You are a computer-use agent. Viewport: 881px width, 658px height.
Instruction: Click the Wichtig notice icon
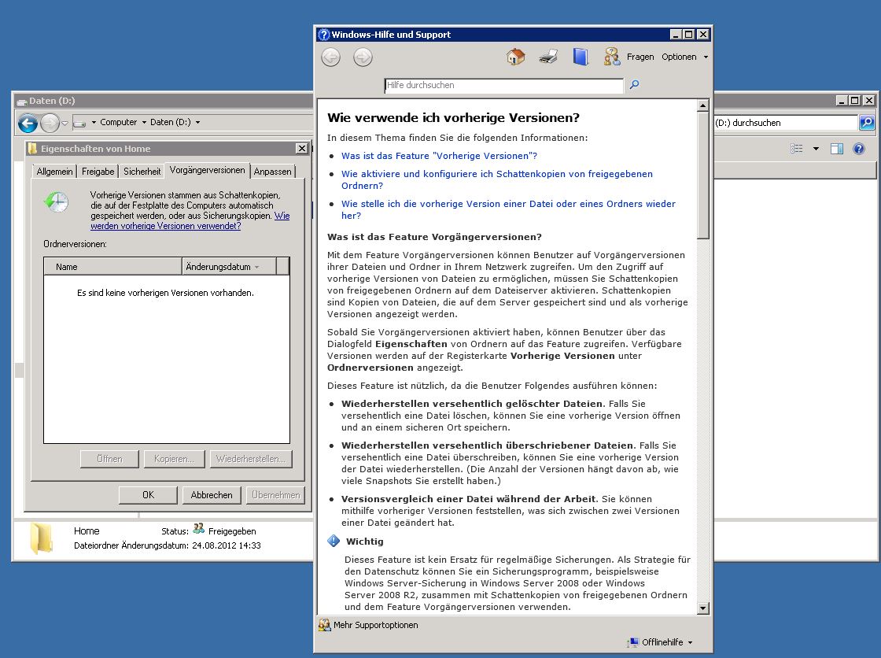(x=334, y=541)
